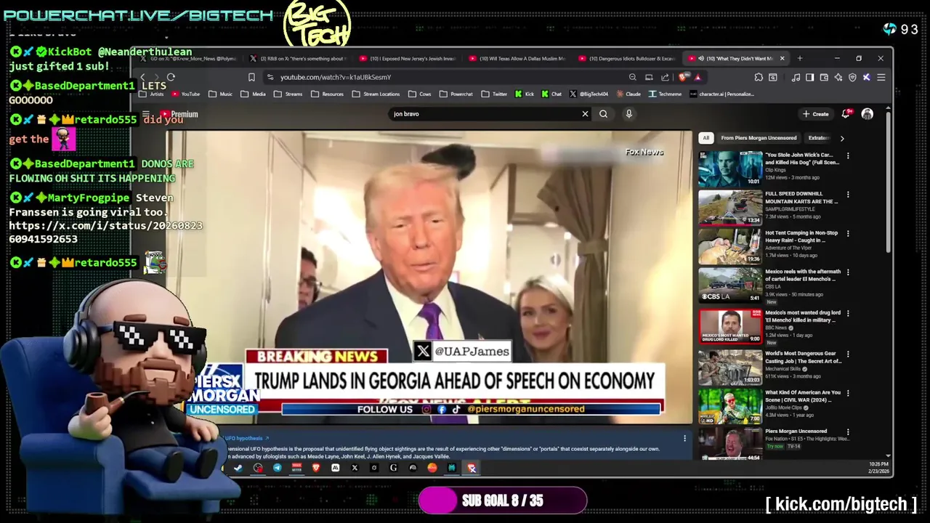Go back in browser history
This screenshot has width=930, height=523.
[x=142, y=77]
